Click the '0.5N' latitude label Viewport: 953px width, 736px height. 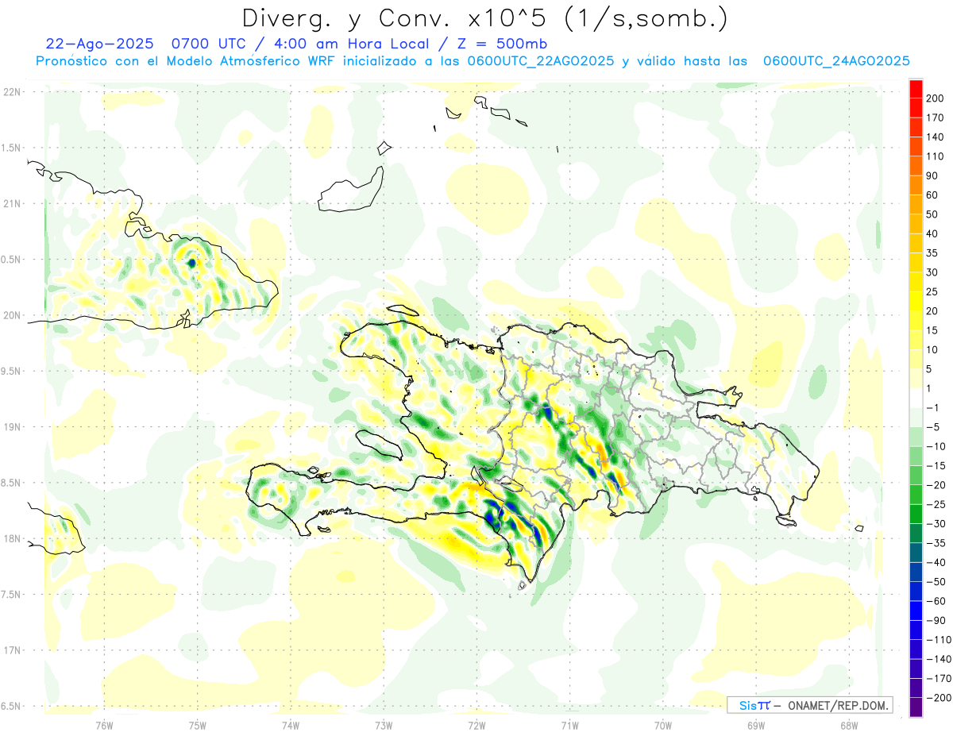[11, 260]
